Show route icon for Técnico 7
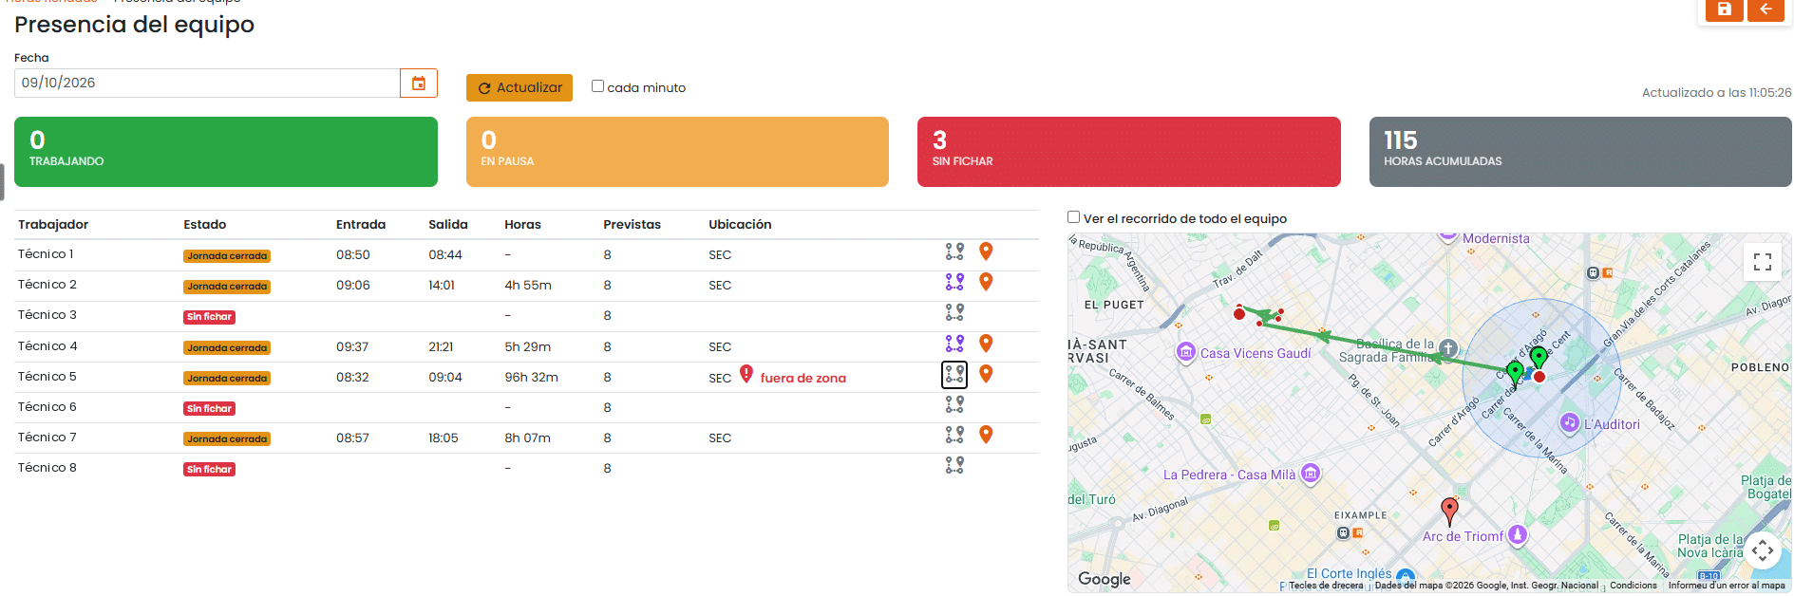Screen dimensions: 1794x596 click(x=954, y=435)
